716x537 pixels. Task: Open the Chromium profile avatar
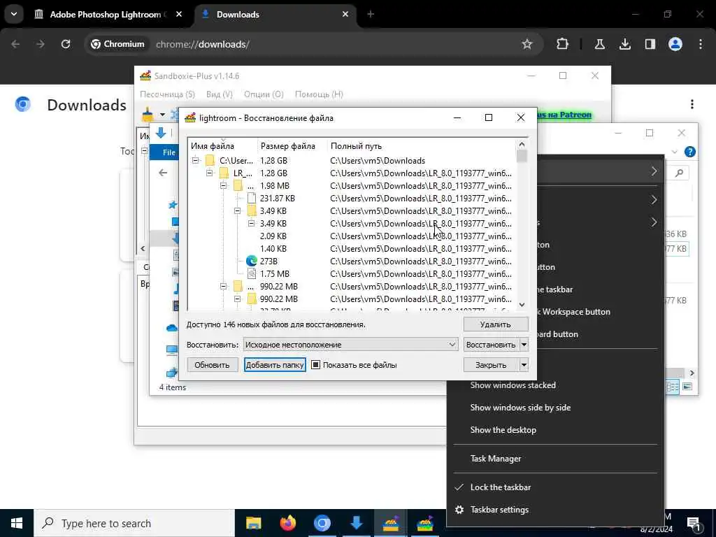pos(675,44)
